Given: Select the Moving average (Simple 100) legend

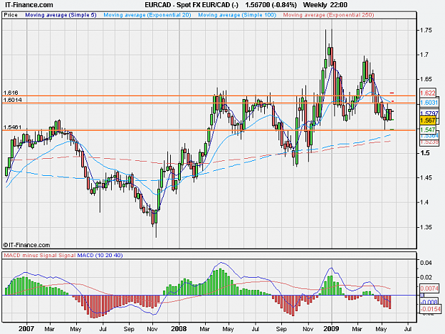Looking at the screenshot, I should pyautogui.click(x=237, y=15).
